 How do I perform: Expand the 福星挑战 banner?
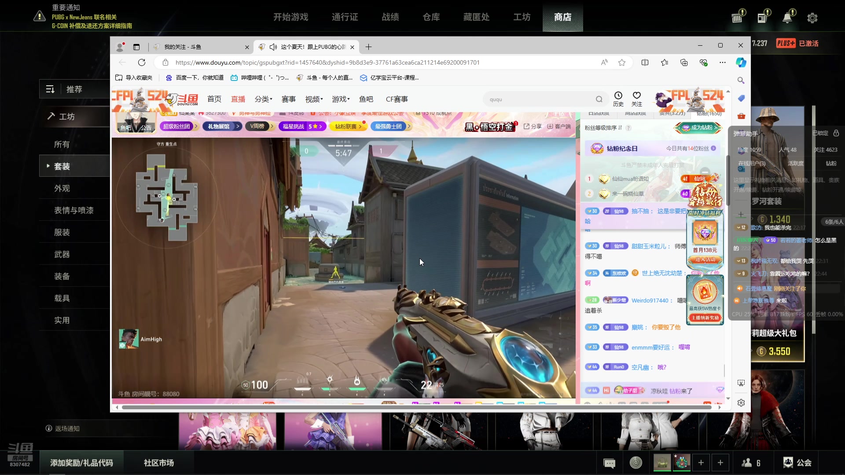(x=301, y=127)
